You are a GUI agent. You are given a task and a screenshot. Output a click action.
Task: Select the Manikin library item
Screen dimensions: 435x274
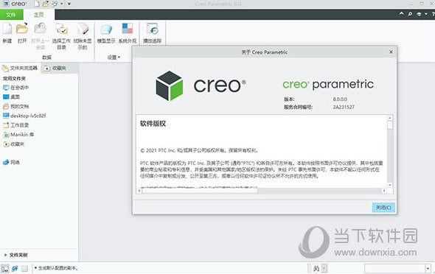click(18, 135)
